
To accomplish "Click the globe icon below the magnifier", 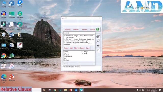I will 98,45.
